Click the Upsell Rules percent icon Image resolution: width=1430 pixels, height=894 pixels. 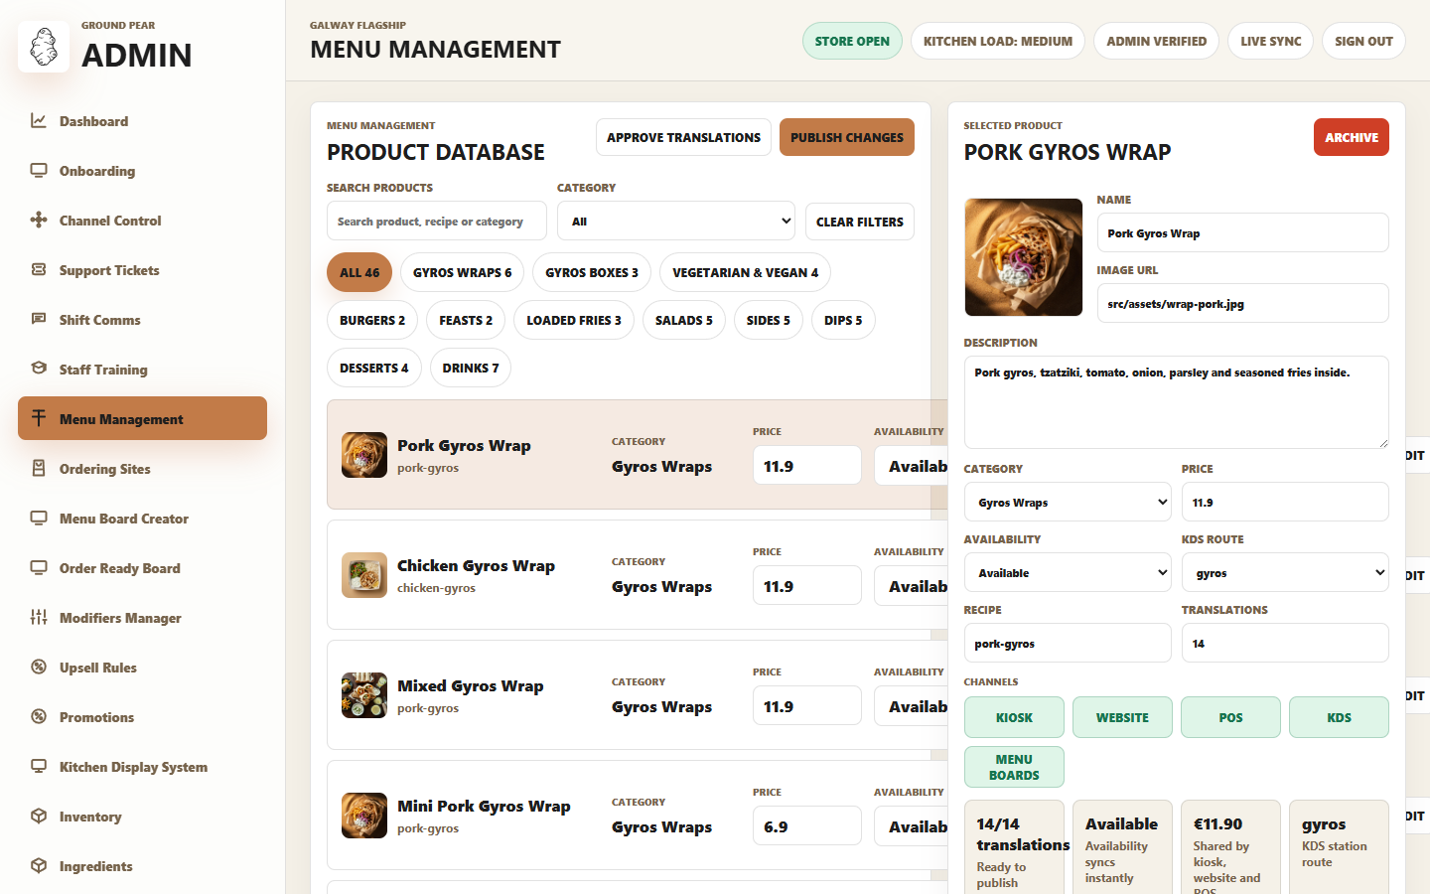pos(39,667)
